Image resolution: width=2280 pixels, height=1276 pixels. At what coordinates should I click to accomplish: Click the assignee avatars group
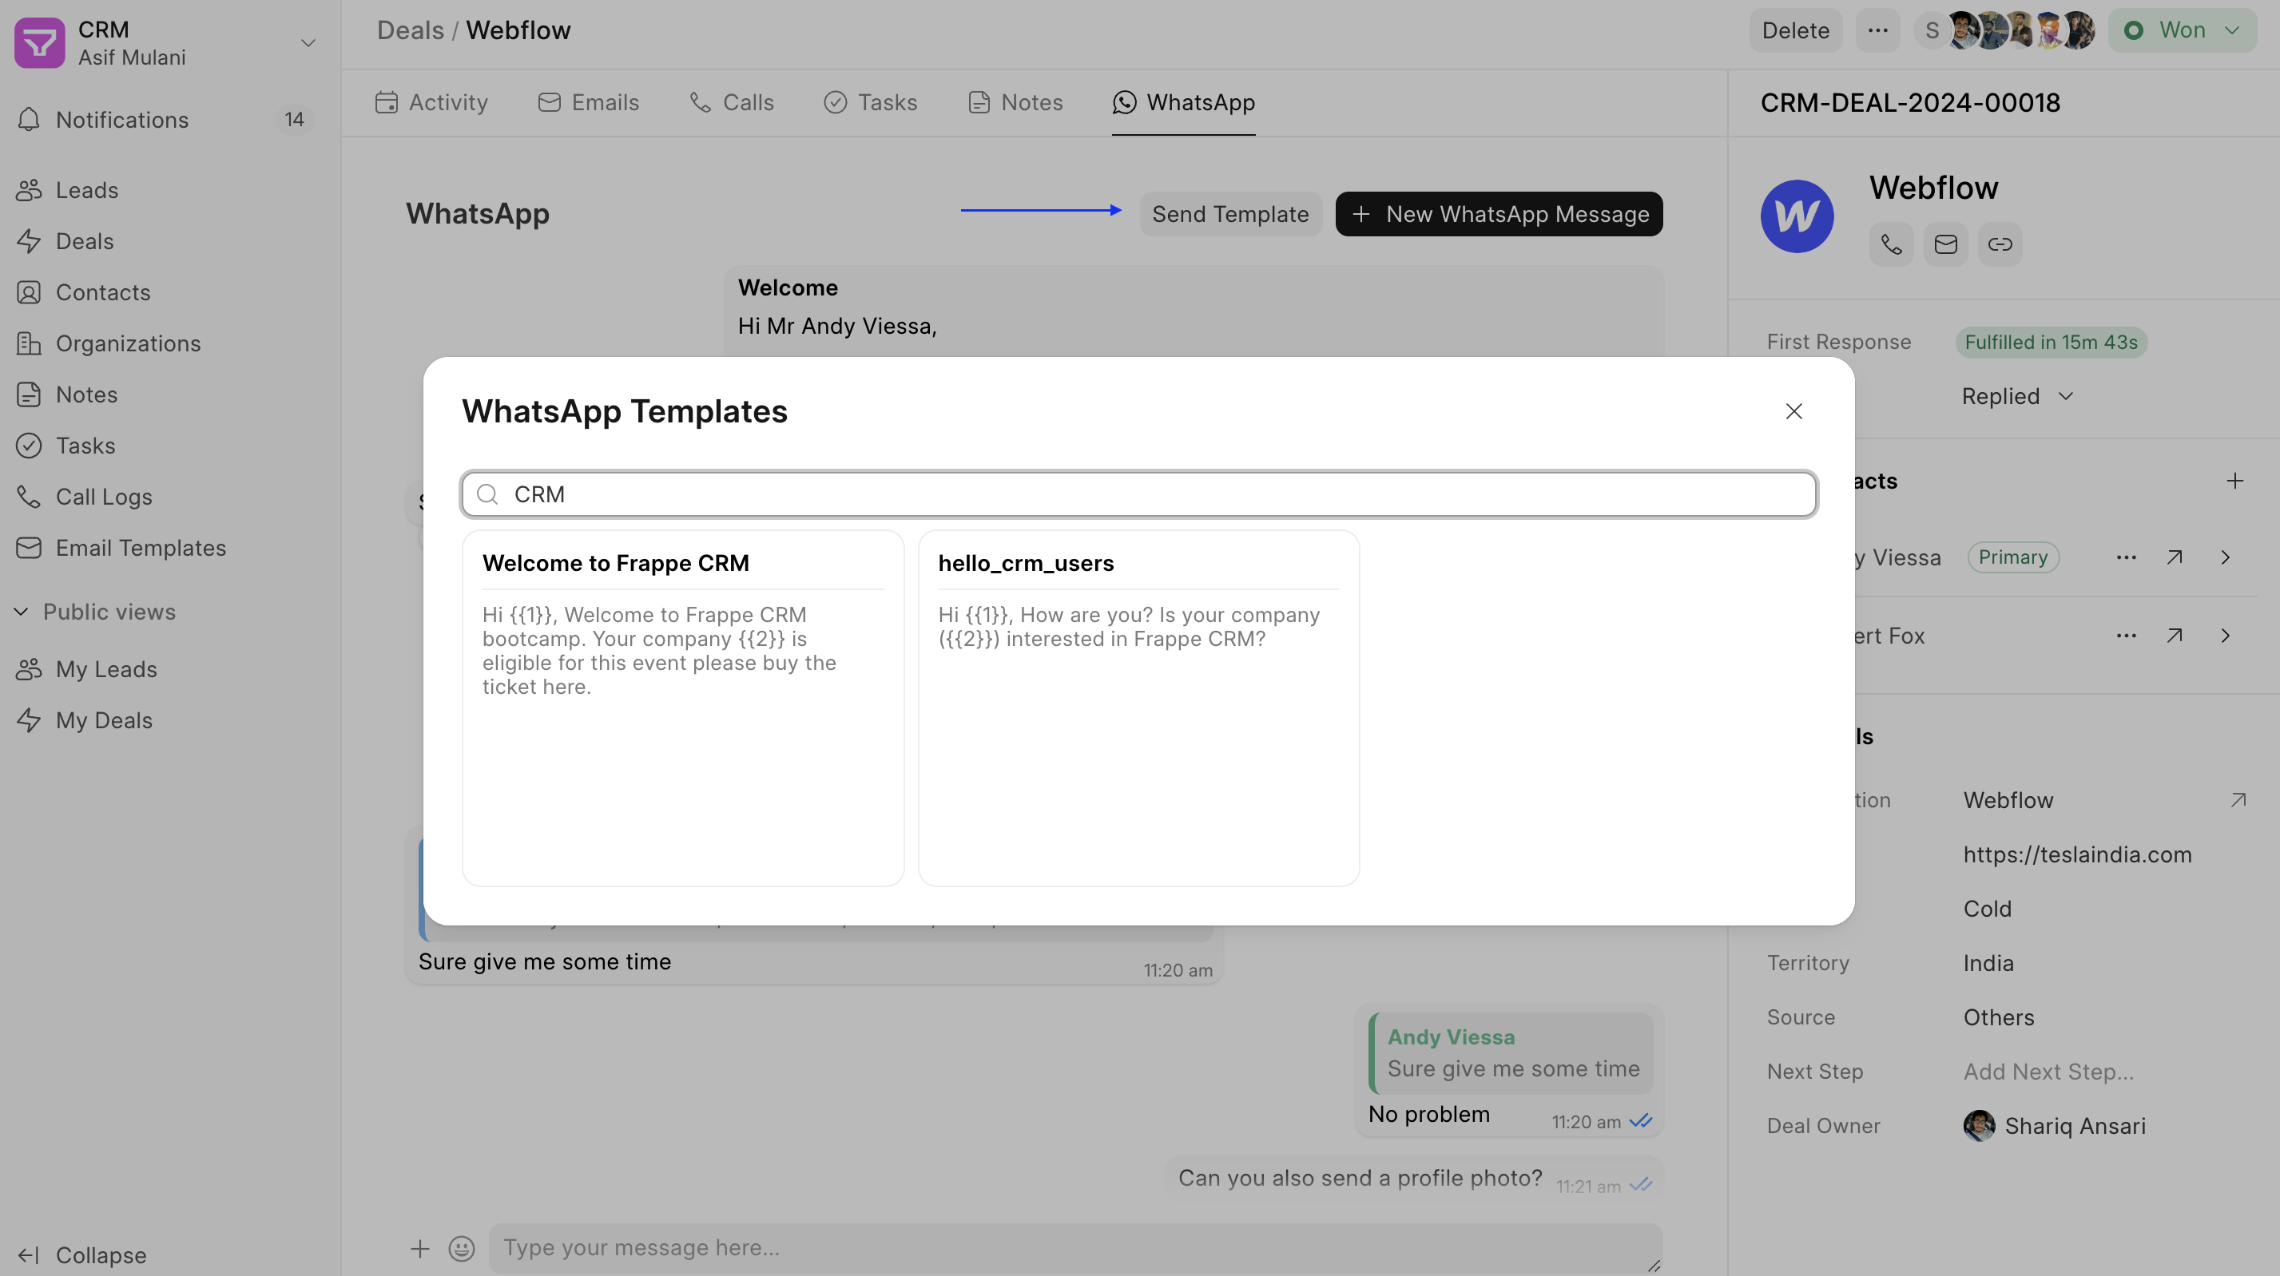[x=2004, y=31]
